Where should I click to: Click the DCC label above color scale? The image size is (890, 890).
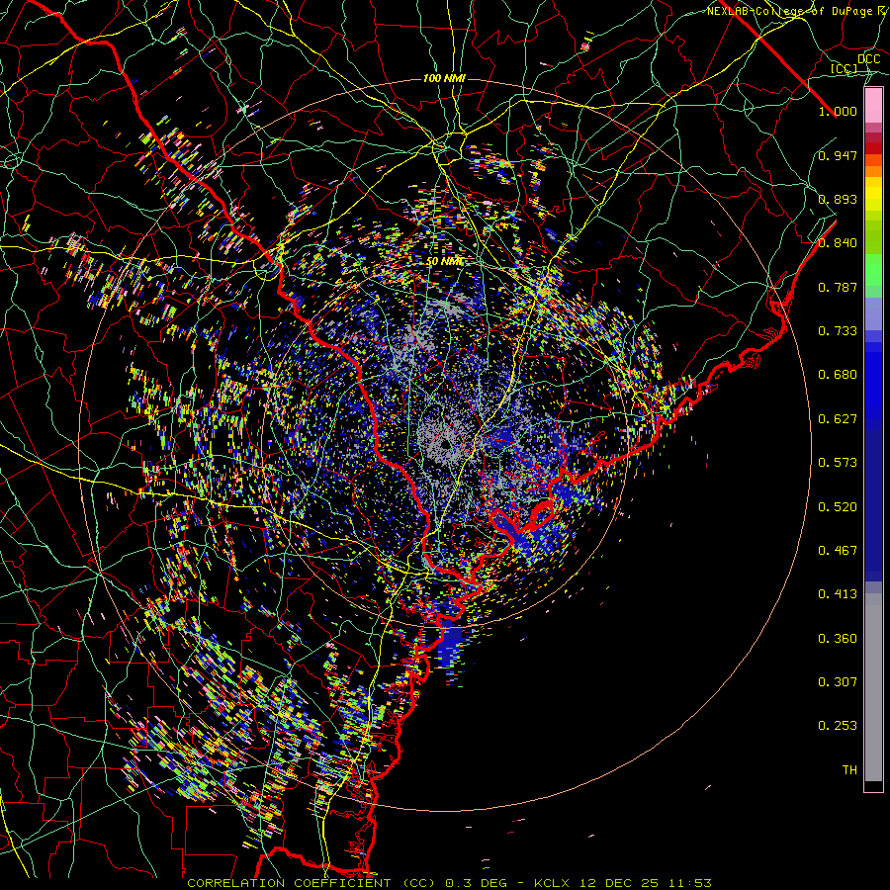(x=869, y=59)
